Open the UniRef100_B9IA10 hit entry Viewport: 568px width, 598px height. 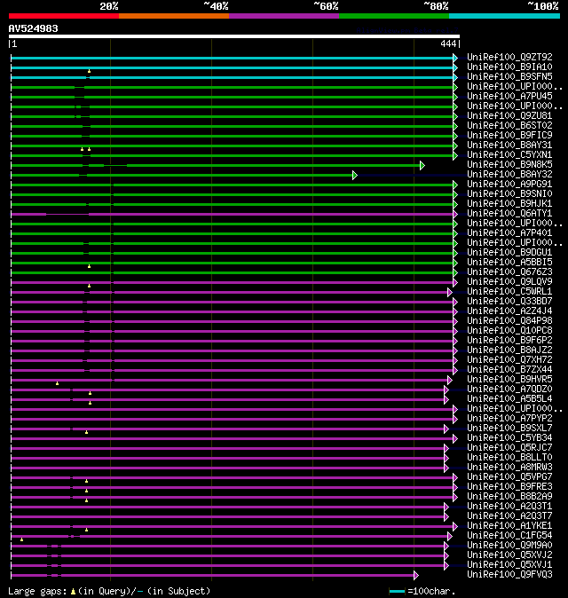point(509,67)
